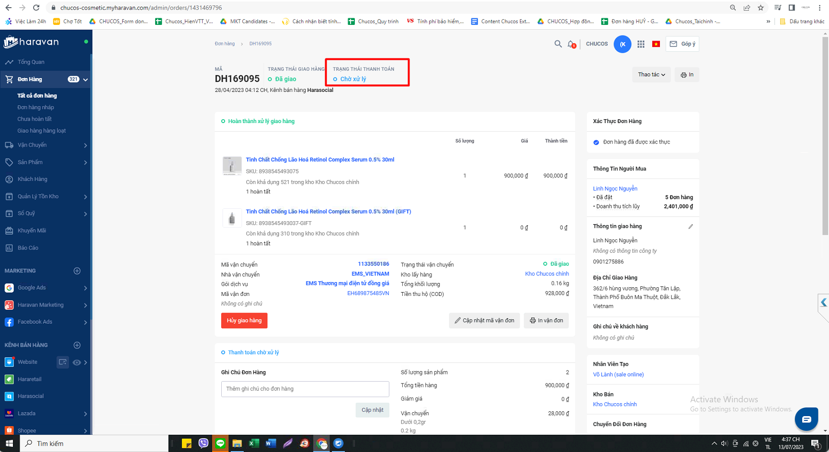This screenshot has height=452, width=829.
Task: Expand the right side panel arrow
Action: pyautogui.click(x=823, y=303)
